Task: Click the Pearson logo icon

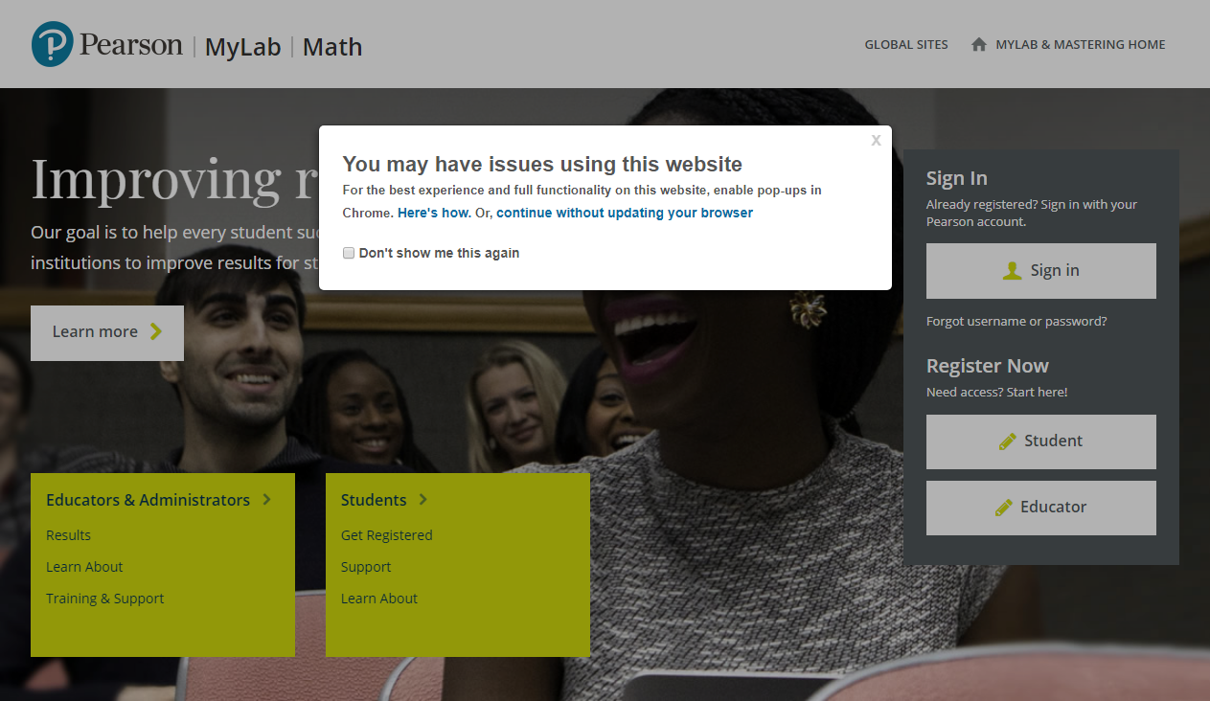Action: (53, 45)
